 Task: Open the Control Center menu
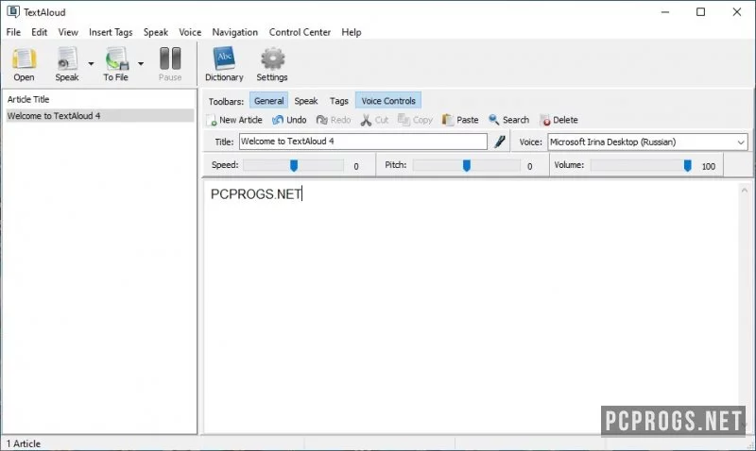pos(300,32)
